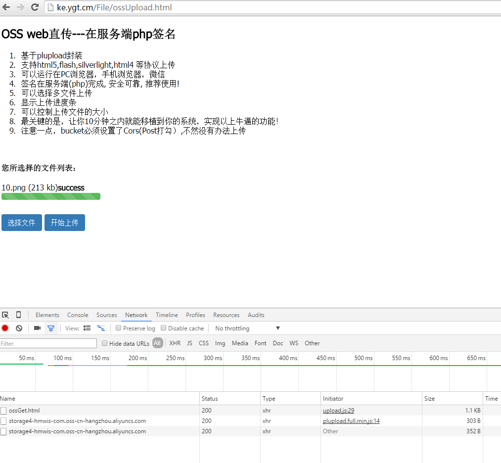This screenshot has width=501, height=463.
Task: Toggle device mode phone icon
Action: click(18, 315)
